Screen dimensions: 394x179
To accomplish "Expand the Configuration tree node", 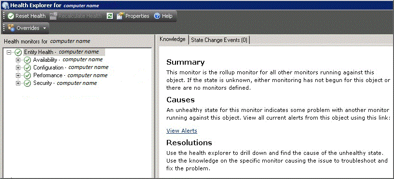I will [x=18, y=68].
